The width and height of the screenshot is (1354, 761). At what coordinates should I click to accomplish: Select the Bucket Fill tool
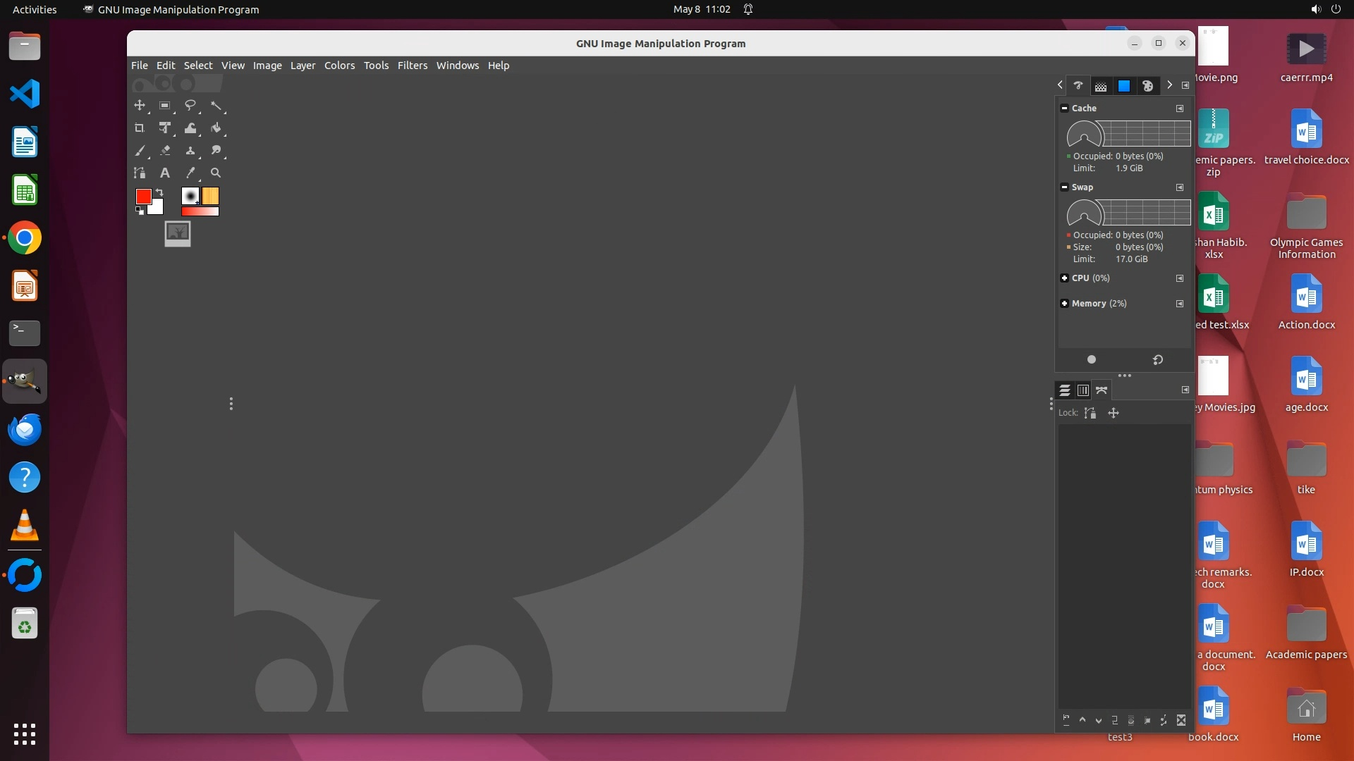point(216,128)
